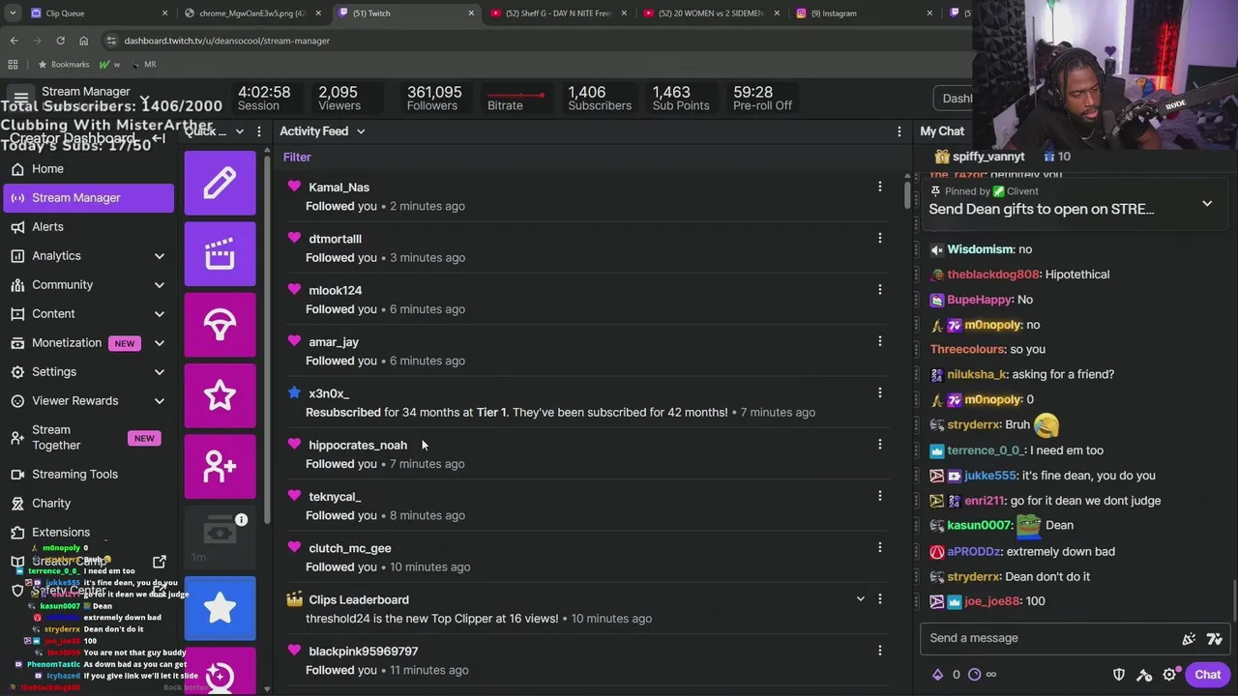The height and width of the screenshot is (696, 1238).
Task: Open chat settings gear icon
Action: click(x=1169, y=675)
